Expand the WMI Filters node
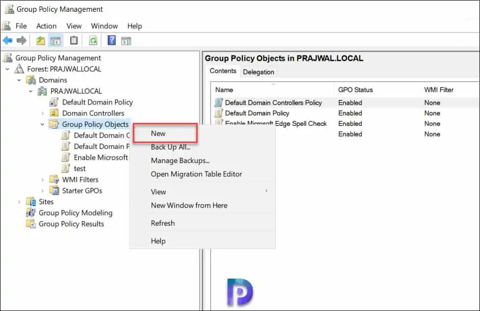This screenshot has height=311, width=480. (43, 180)
